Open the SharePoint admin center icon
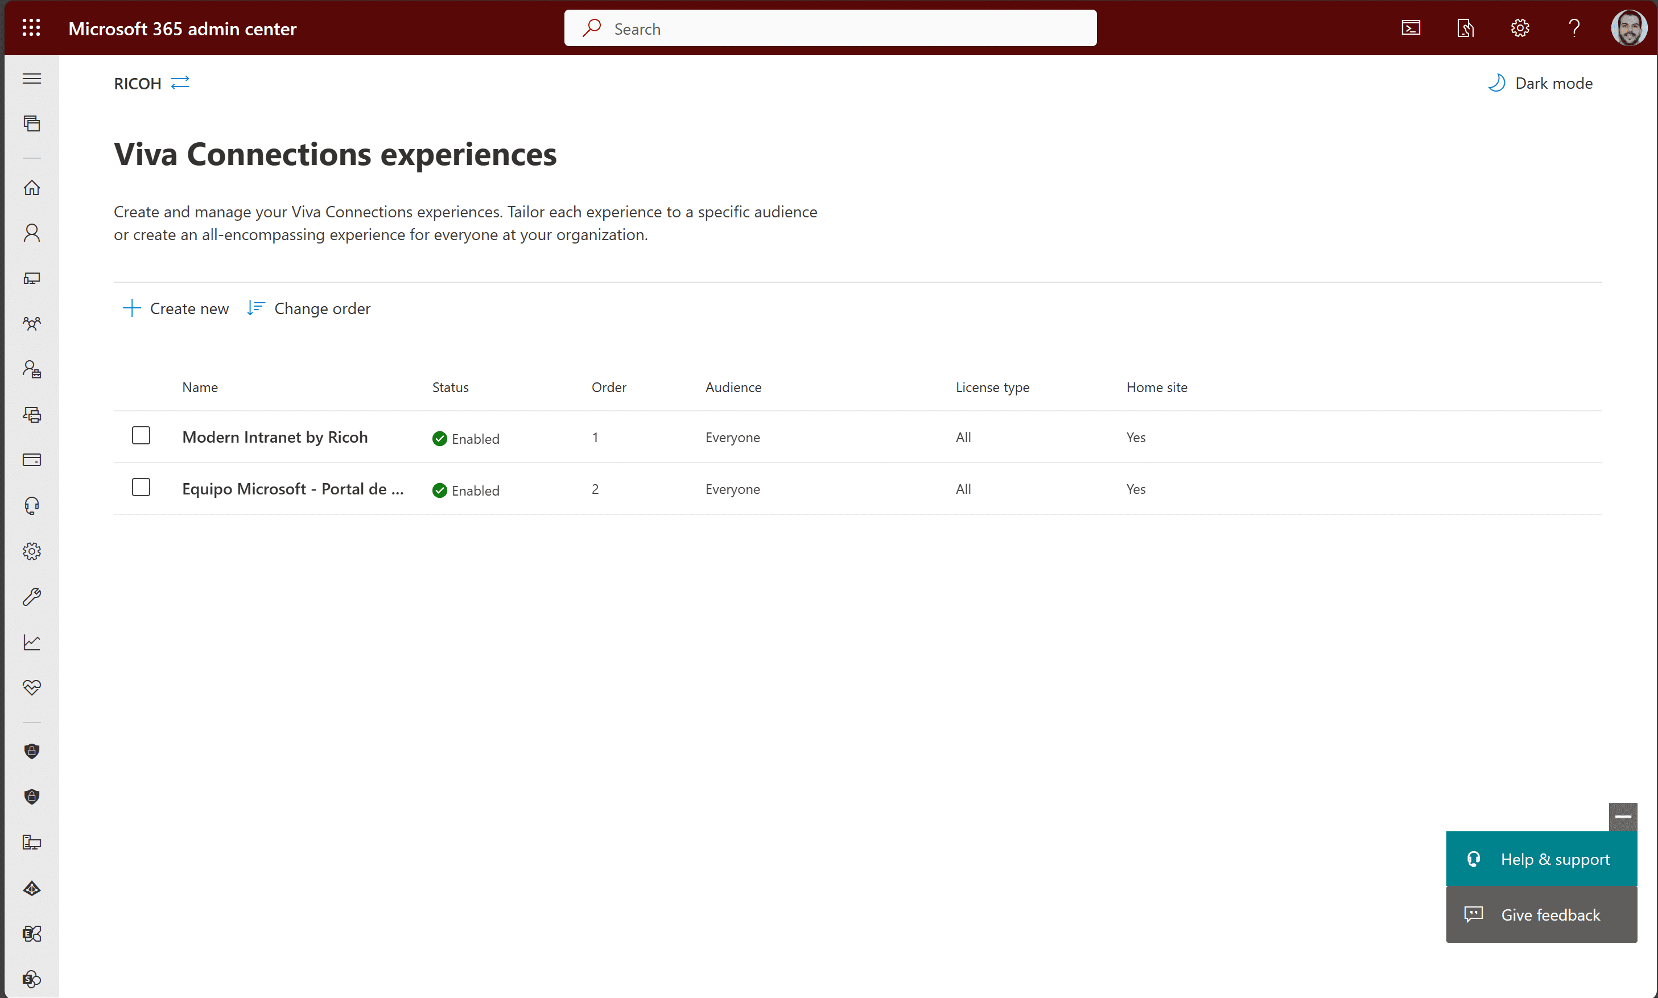This screenshot has height=998, width=1658. click(32, 979)
